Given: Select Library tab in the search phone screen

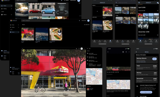Looking at the screenshot, I should pos(133,41).
